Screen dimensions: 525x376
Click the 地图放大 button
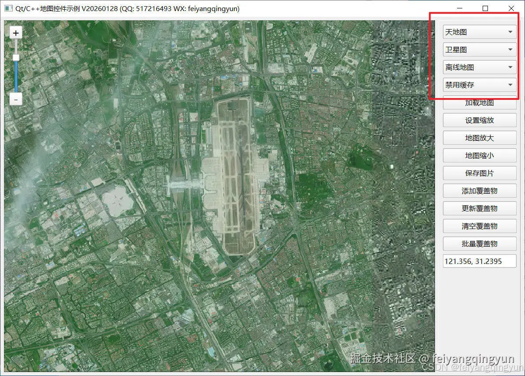coord(480,138)
